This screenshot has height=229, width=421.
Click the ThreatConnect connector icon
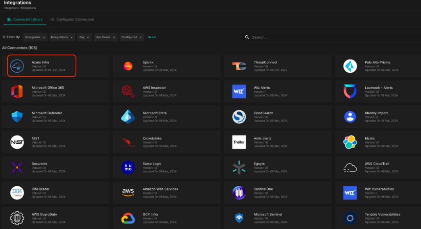239,66
